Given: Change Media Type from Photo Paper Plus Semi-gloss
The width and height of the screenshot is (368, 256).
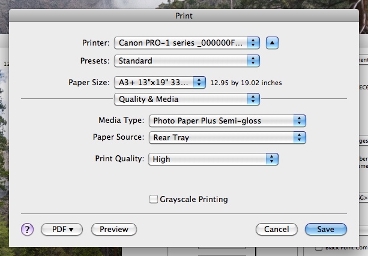Looking at the screenshot, I should 227,121.
